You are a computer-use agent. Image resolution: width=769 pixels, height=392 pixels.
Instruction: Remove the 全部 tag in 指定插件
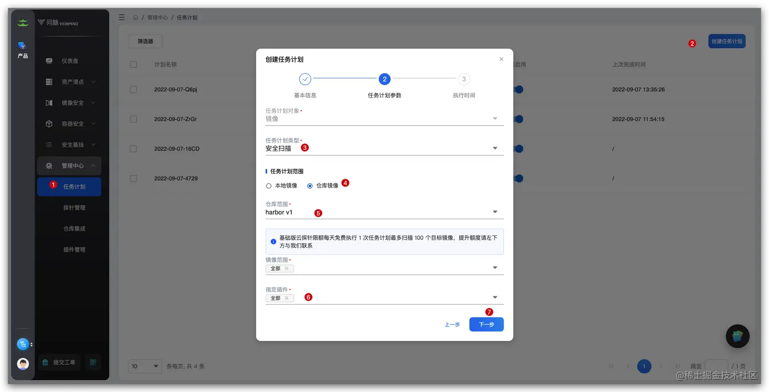pyautogui.click(x=286, y=298)
